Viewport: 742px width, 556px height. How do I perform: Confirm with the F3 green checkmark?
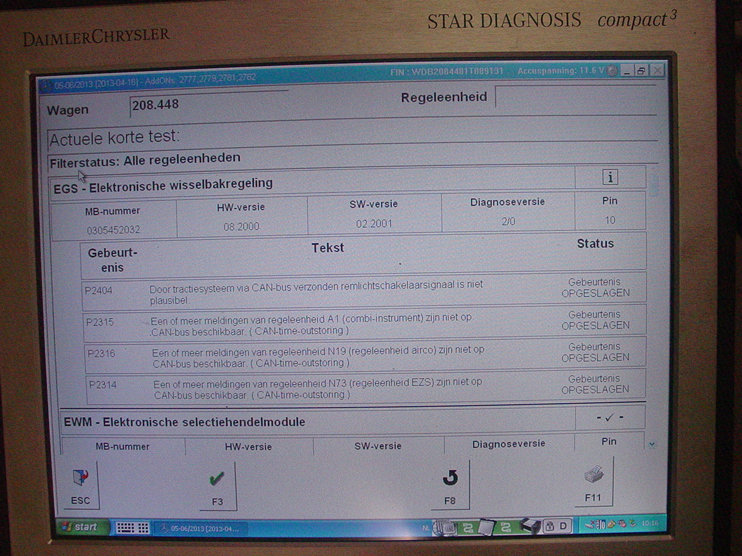point(217,486)
